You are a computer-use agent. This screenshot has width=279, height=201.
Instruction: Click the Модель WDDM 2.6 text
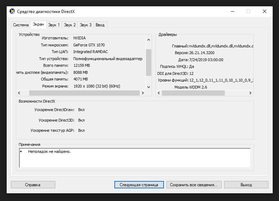pyautogui.click(x=191, y=87)
